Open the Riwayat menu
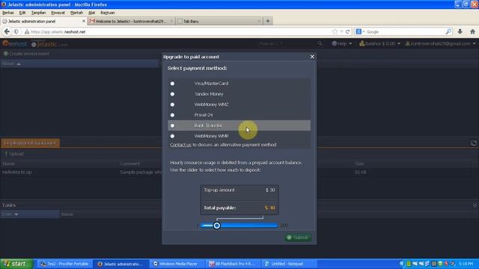The width and height of the screenshot is (479, 269). pos(58,13)
